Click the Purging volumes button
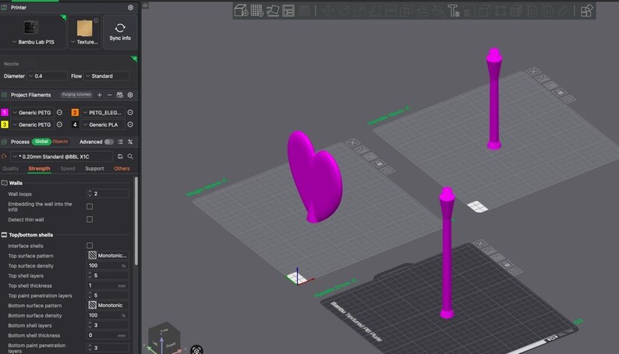This screenshot has height=354, width=619. tap(76, 94)
